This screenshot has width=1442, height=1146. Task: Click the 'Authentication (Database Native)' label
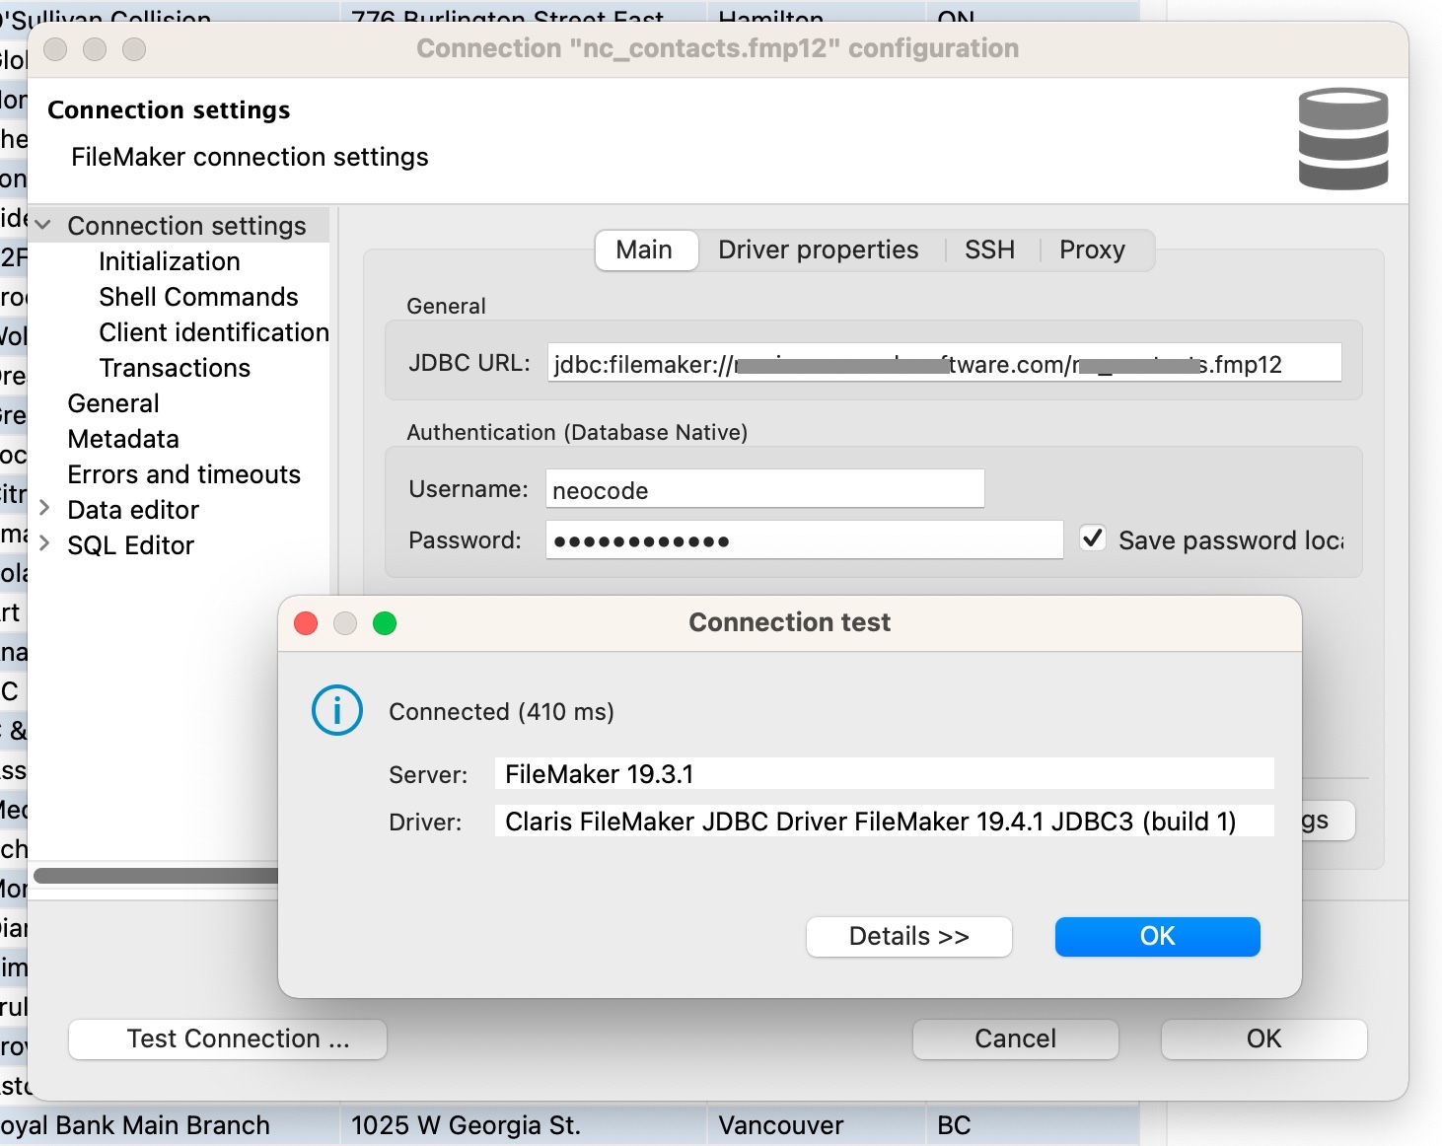(577, 432)
